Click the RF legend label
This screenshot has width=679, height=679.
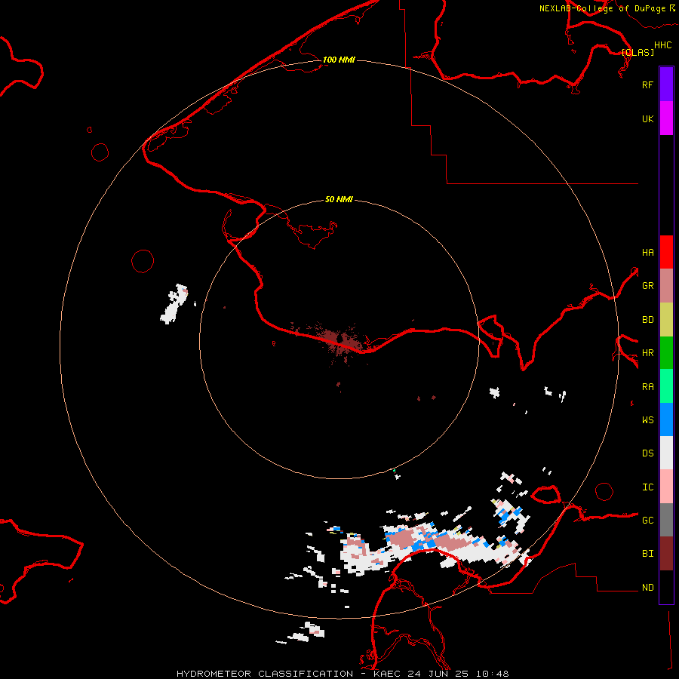(647, 84)
